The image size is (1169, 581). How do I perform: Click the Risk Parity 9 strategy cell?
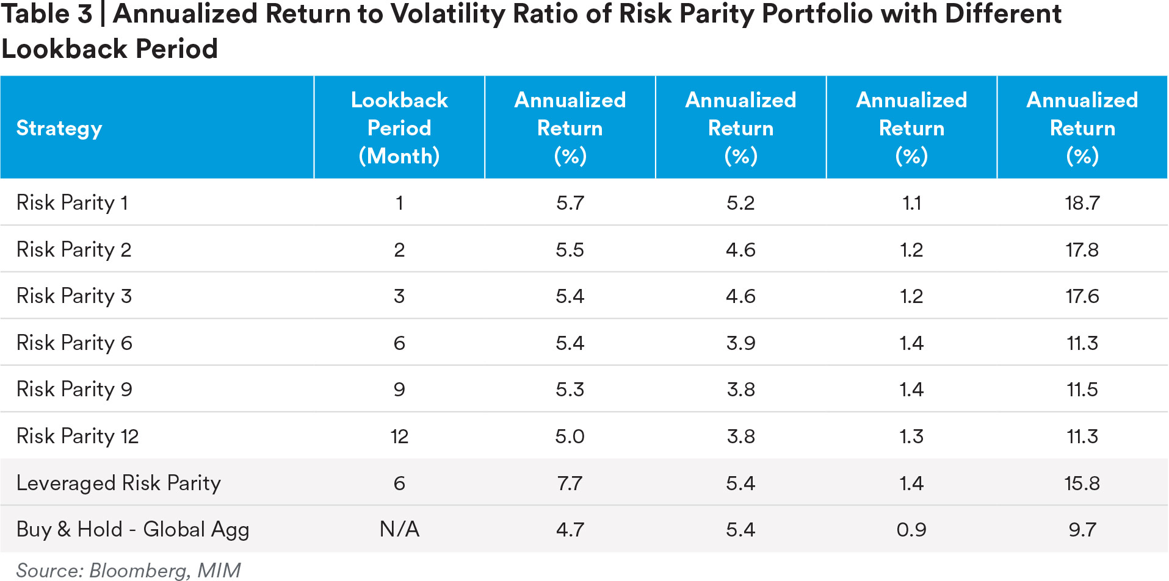coord(74,389)
